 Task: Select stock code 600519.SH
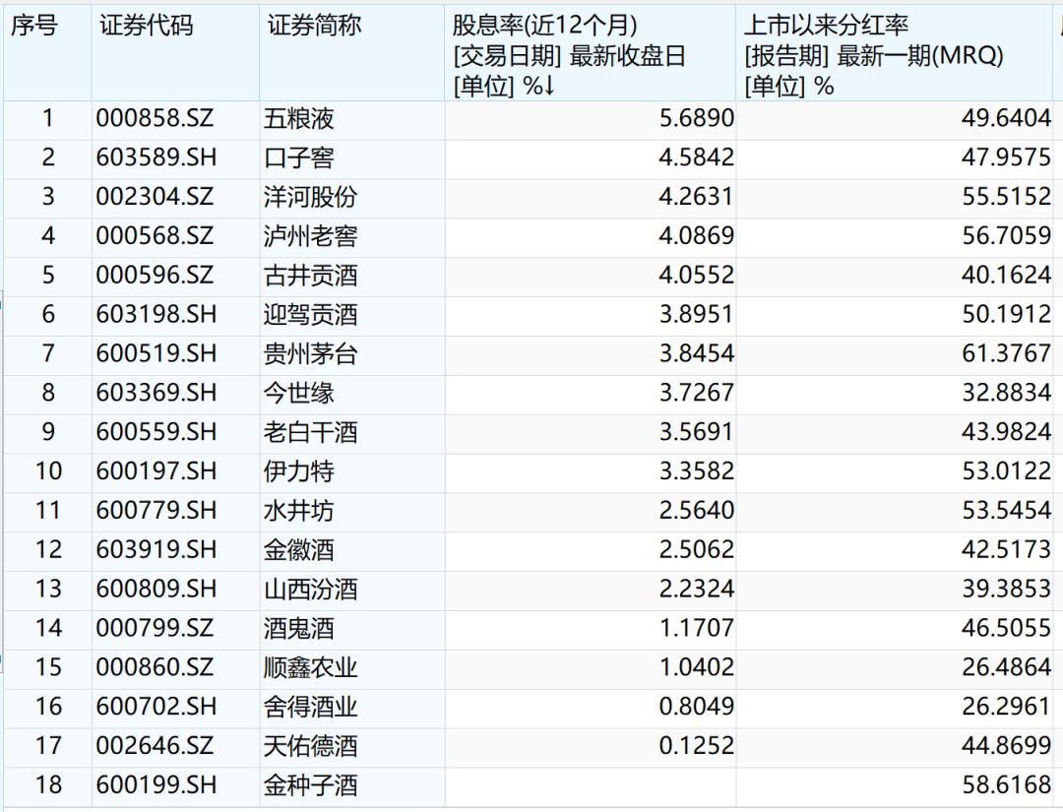tap(156, 353)
